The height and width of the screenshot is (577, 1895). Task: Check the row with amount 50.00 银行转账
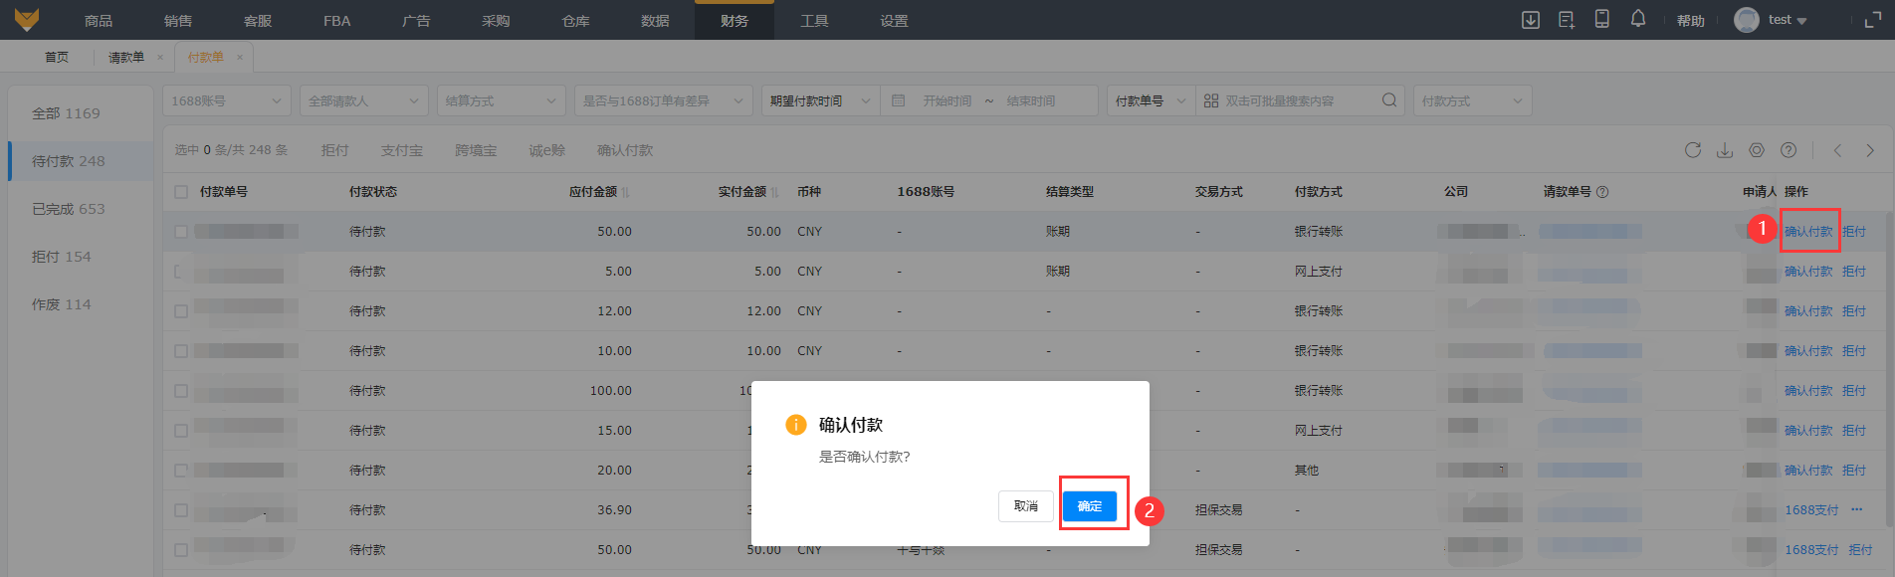pos(181,232)
